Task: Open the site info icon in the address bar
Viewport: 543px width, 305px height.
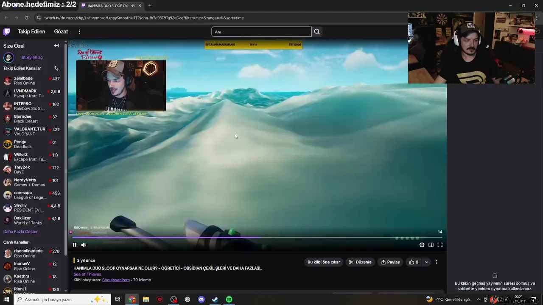Action: (39, 18)
